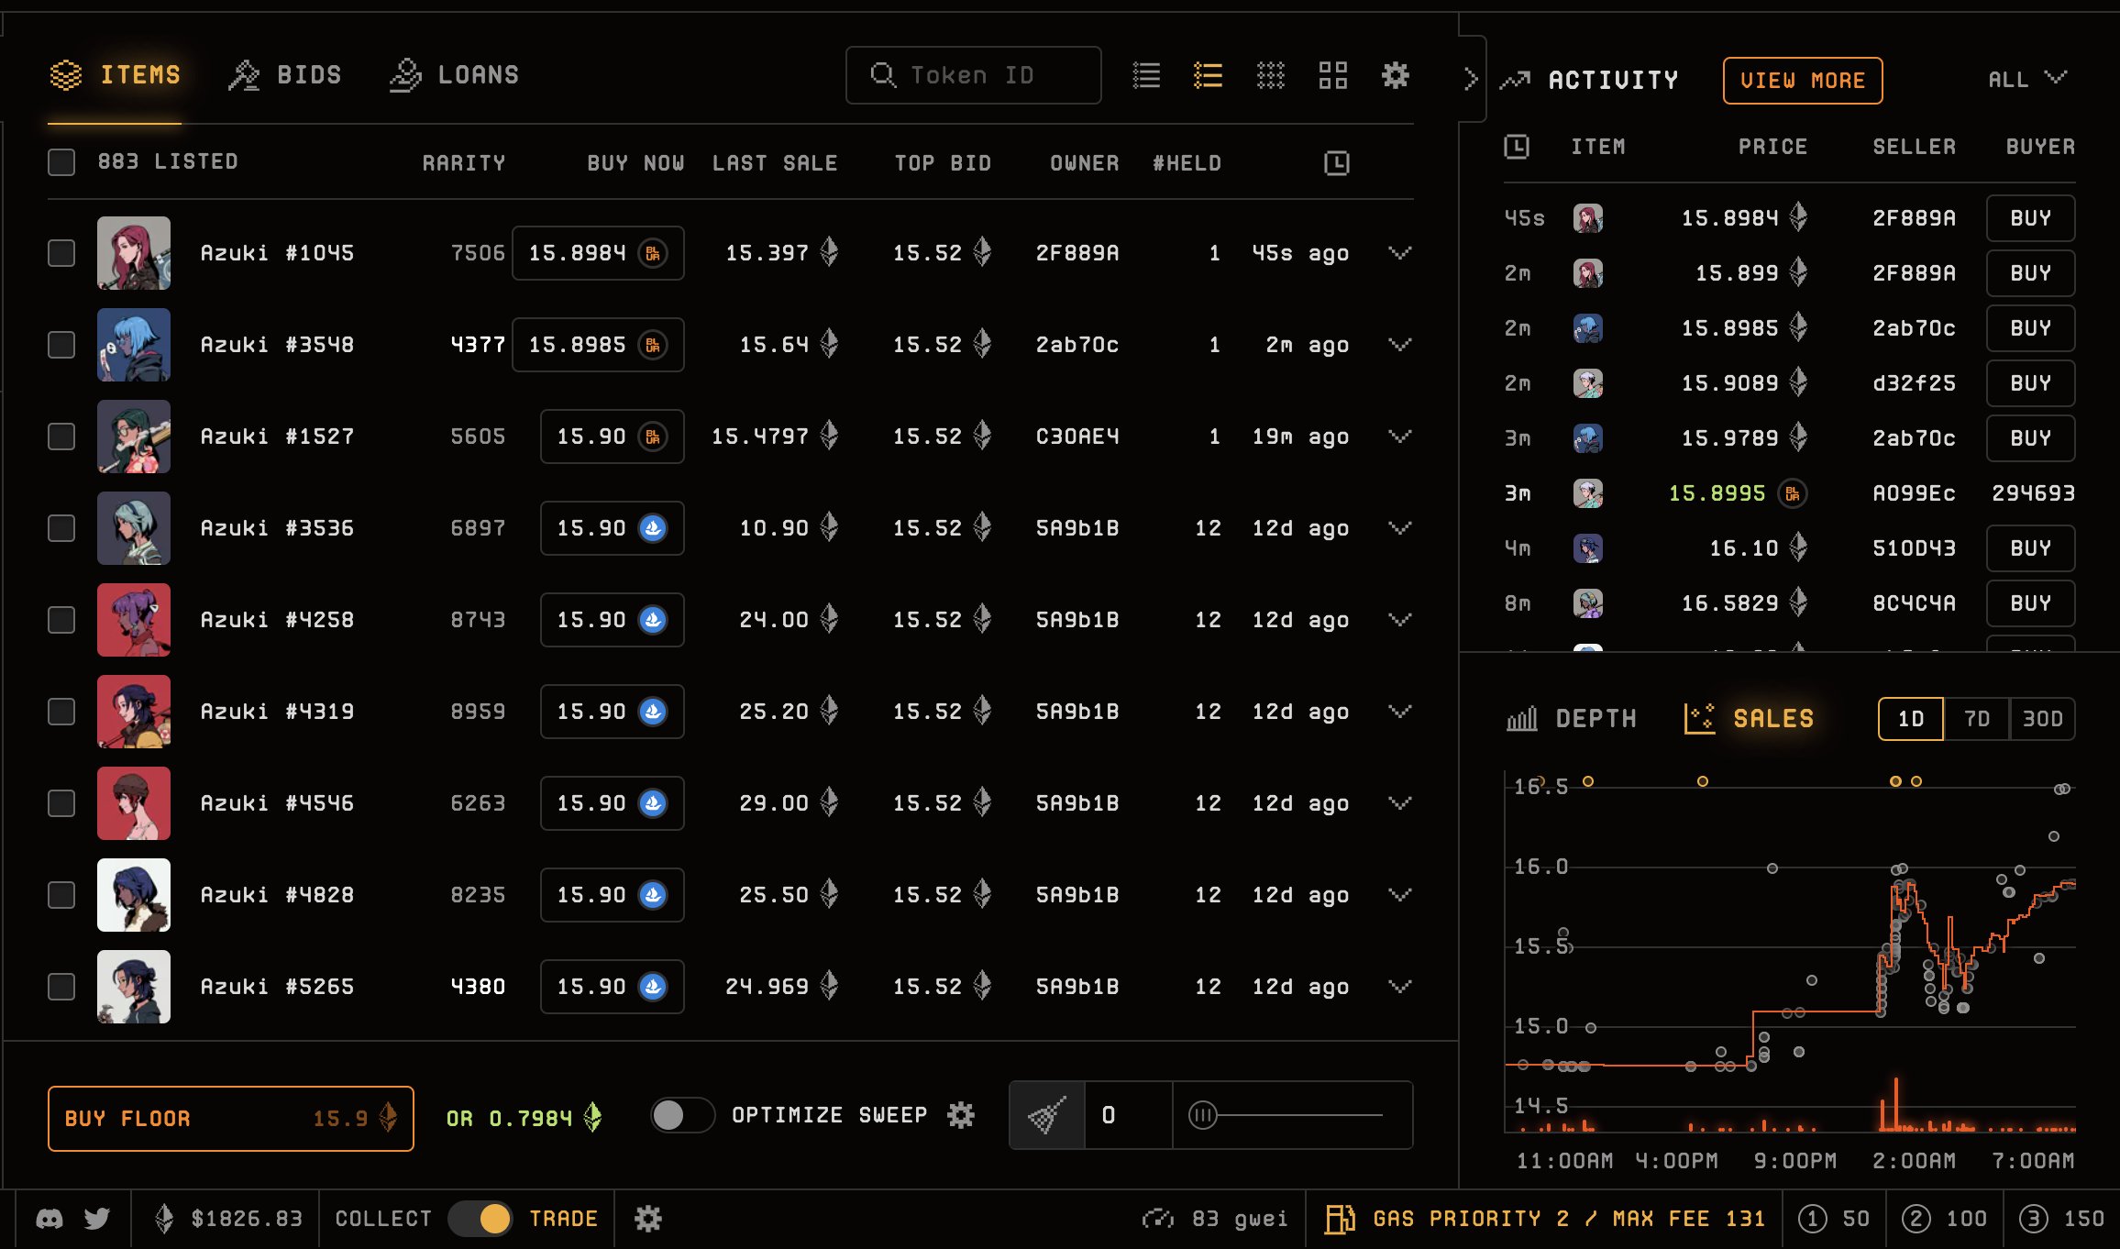The height and width of the screenshot is (1249, 2120).
Task: Open items panel settings gear
Action: [x=1396, y=75]
